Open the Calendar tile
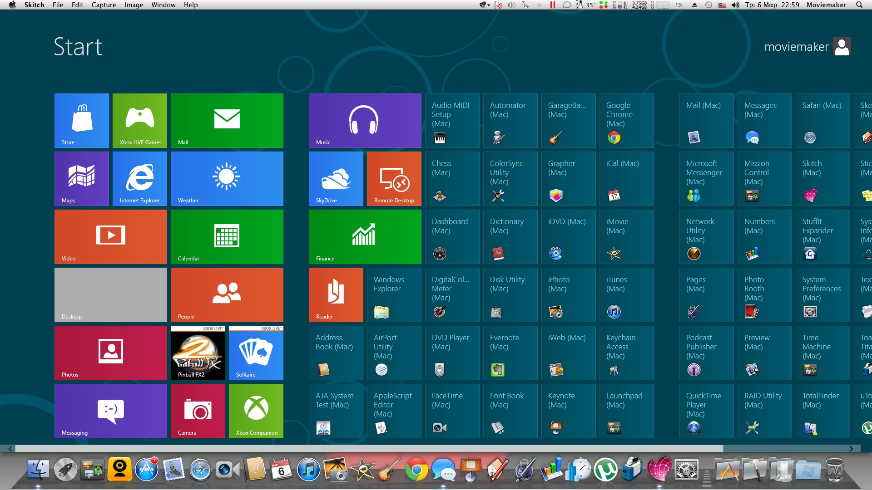This screenshot has height=490, width=872. [227, 237]
